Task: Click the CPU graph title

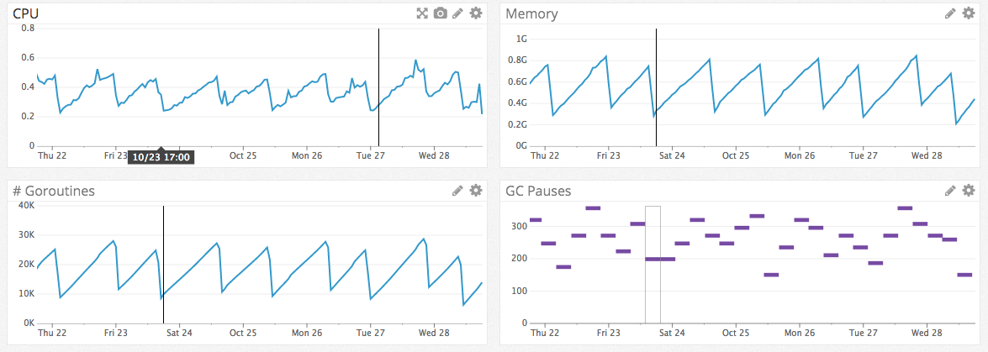Action: pos(26,13)
